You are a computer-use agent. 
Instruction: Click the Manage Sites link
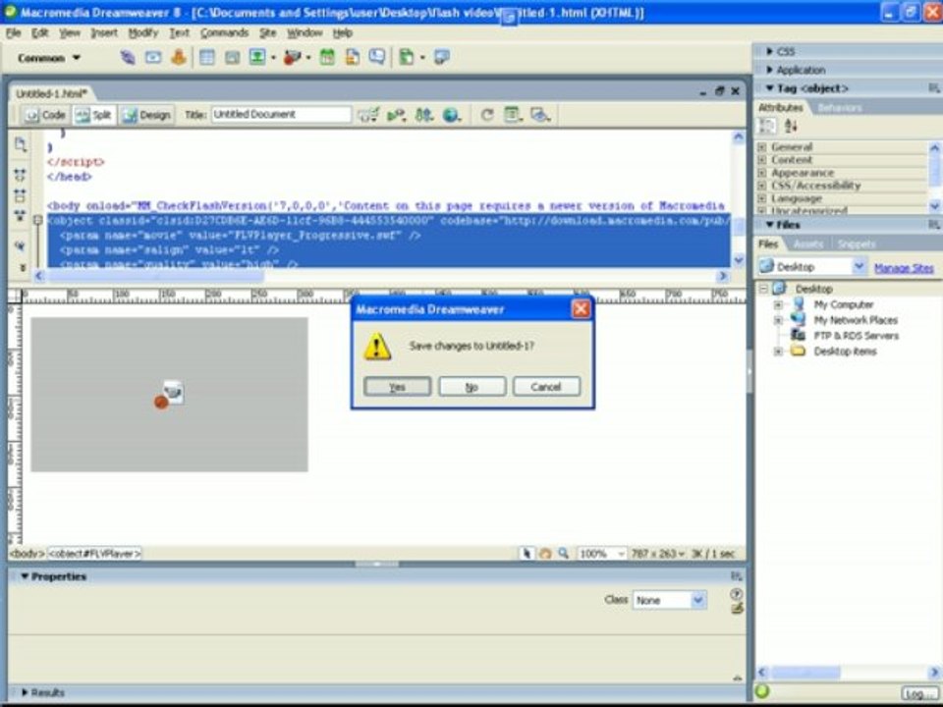pos(904,268)
